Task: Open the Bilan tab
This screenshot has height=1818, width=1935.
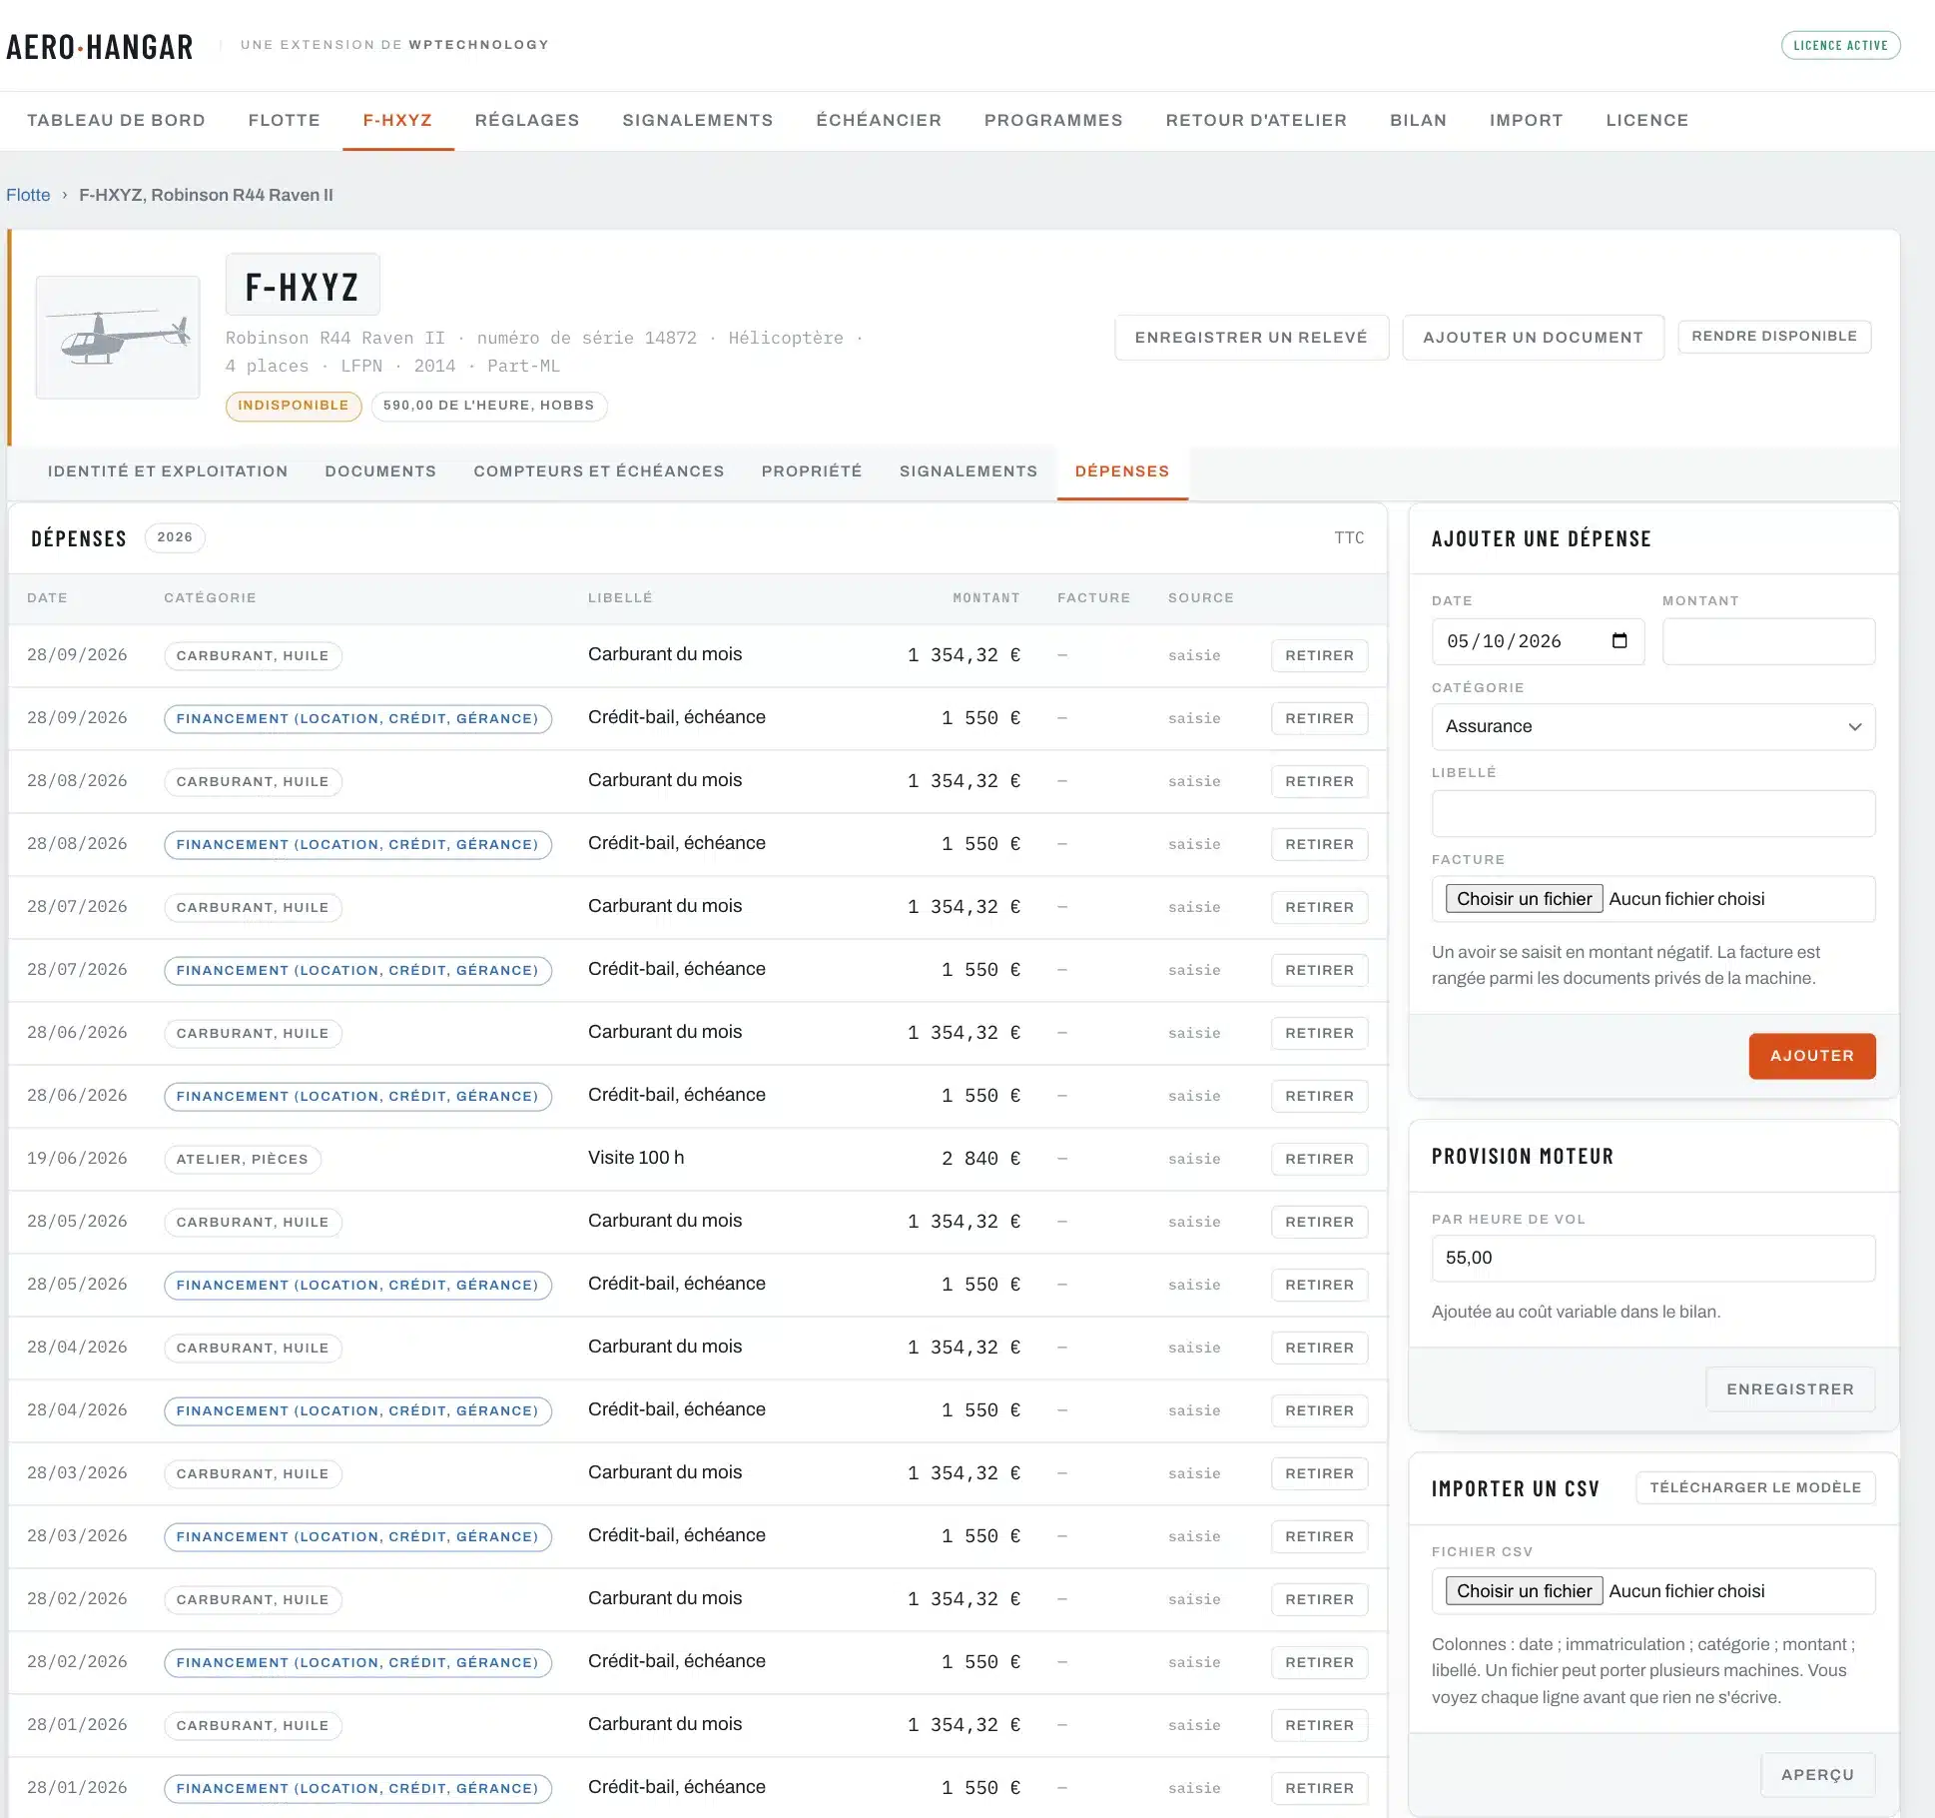Action: [x=1418, y=120]
